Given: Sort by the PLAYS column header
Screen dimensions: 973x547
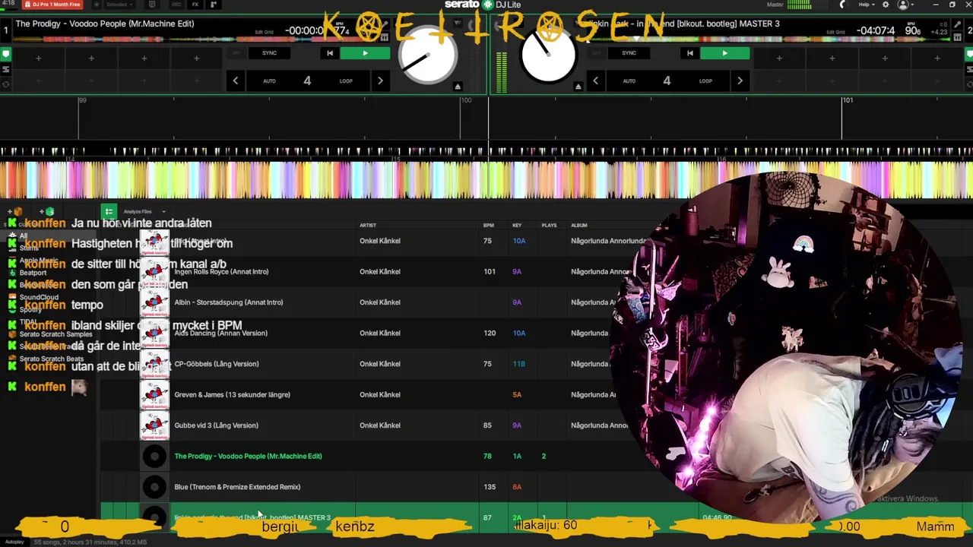Looking at the screenshot, I should pos(549,225).
